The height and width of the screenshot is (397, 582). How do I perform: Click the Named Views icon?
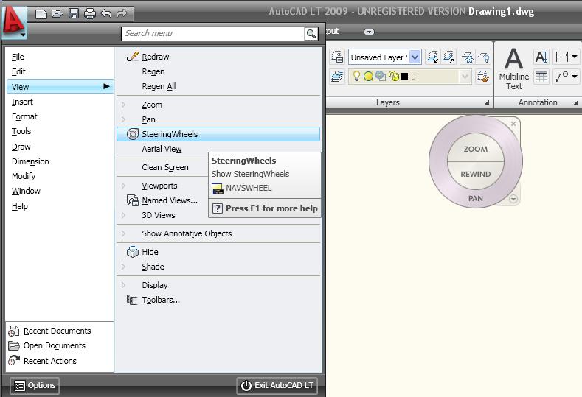click(x=133, y=200)
